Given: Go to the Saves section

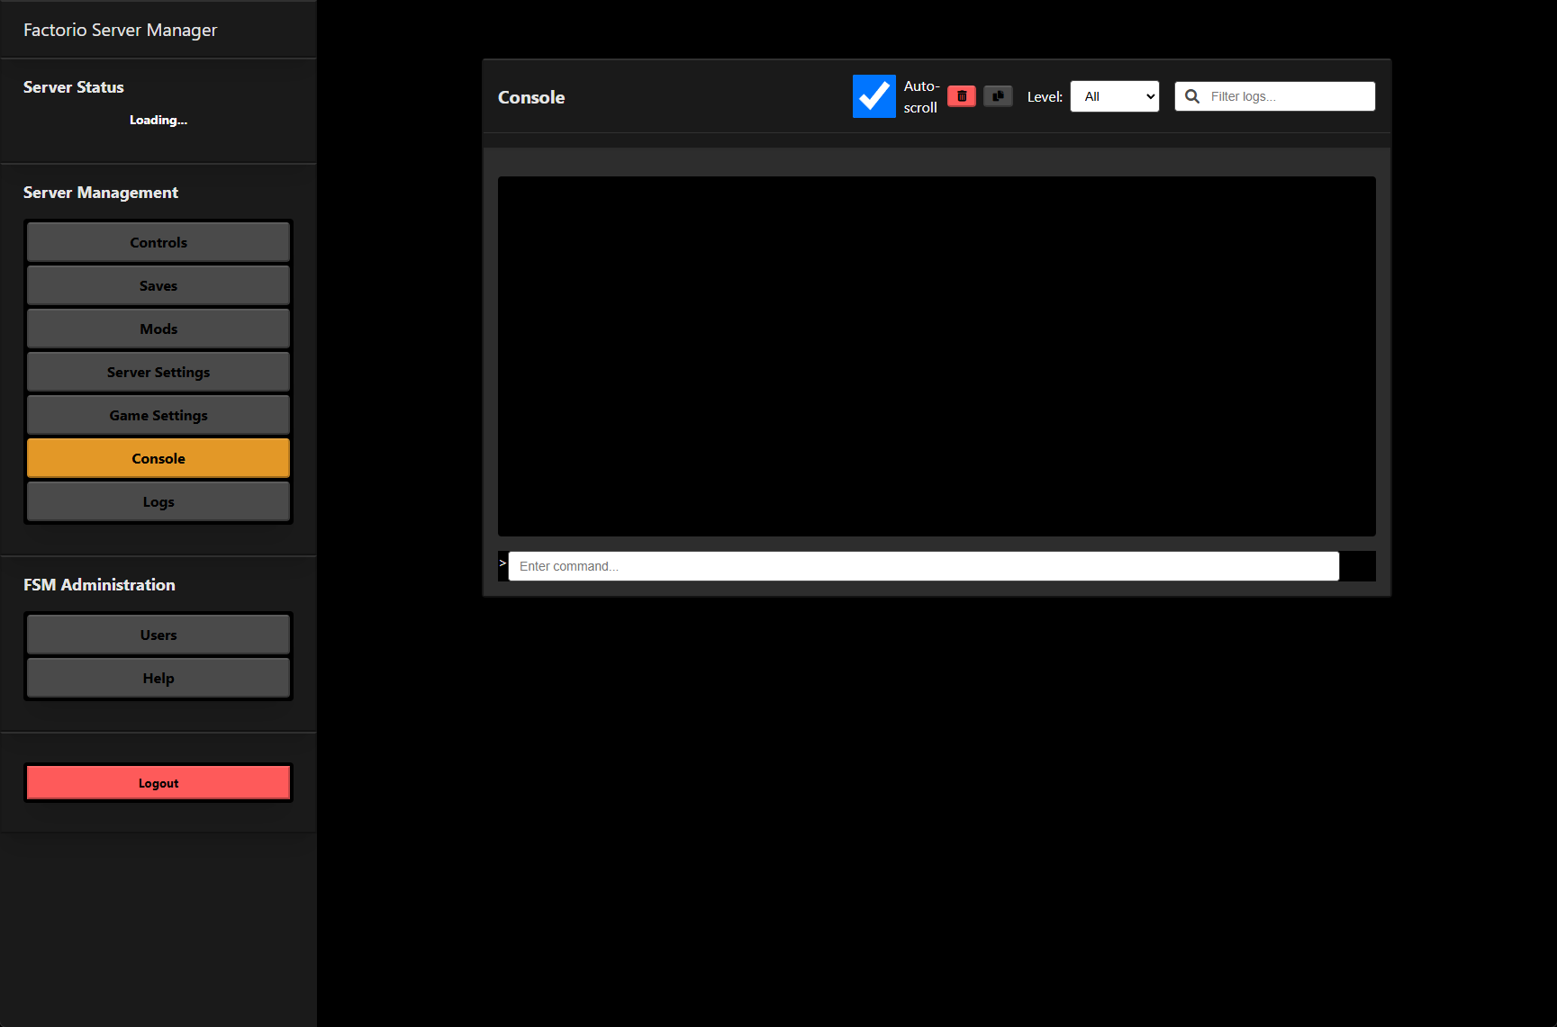Looking at the screenshot, I should (x=158, y=285).
